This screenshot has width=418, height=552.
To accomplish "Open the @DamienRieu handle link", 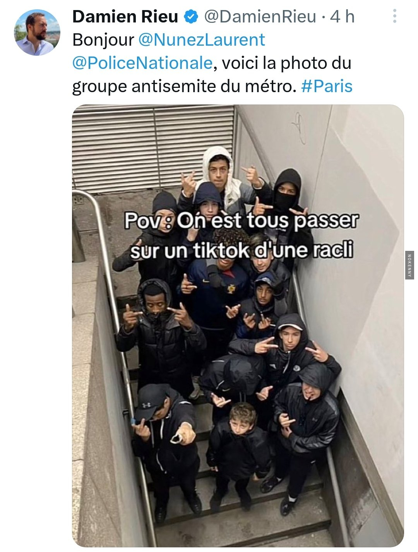I will coord(260,17).
